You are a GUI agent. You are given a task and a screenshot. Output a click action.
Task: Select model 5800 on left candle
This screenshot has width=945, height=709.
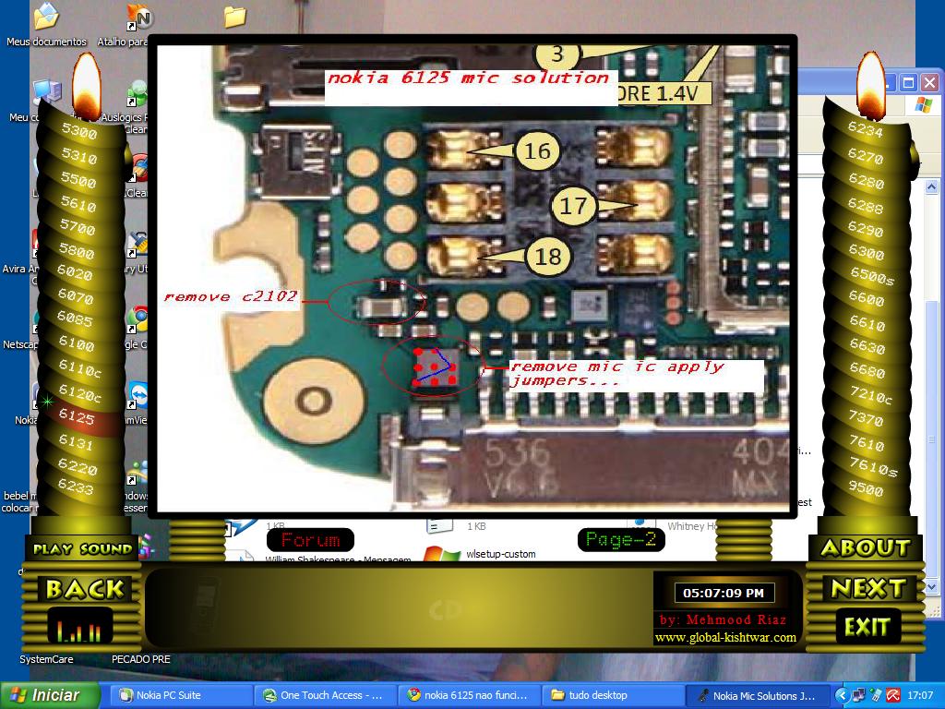click(x=77, y=250)
